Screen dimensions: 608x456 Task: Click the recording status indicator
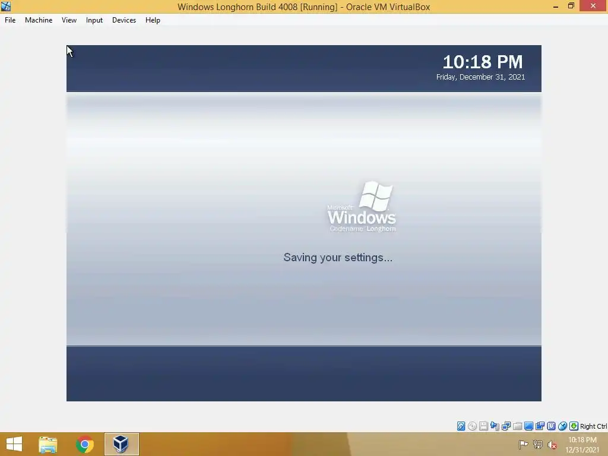[x=540, y=426]
